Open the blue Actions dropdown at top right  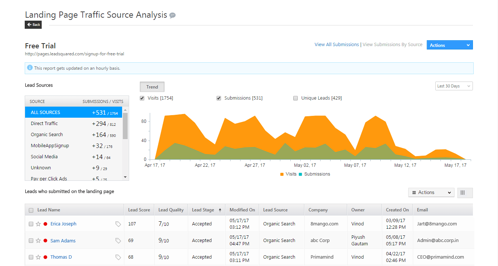click(449, 45)
